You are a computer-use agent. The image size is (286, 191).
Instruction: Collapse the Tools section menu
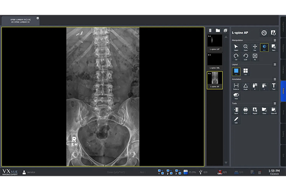click(x=275, y=104)
